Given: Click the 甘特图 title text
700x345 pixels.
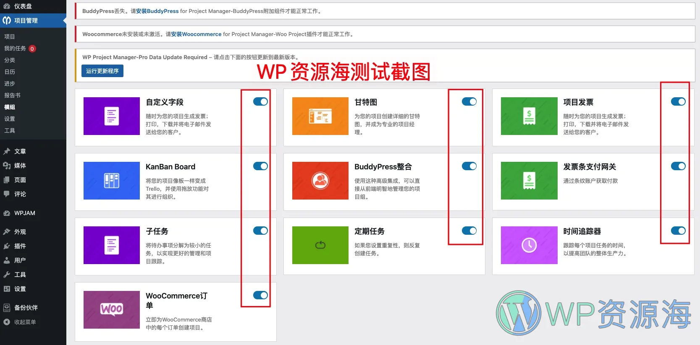Looking at the screenshot, I should [x=366, y=102].
